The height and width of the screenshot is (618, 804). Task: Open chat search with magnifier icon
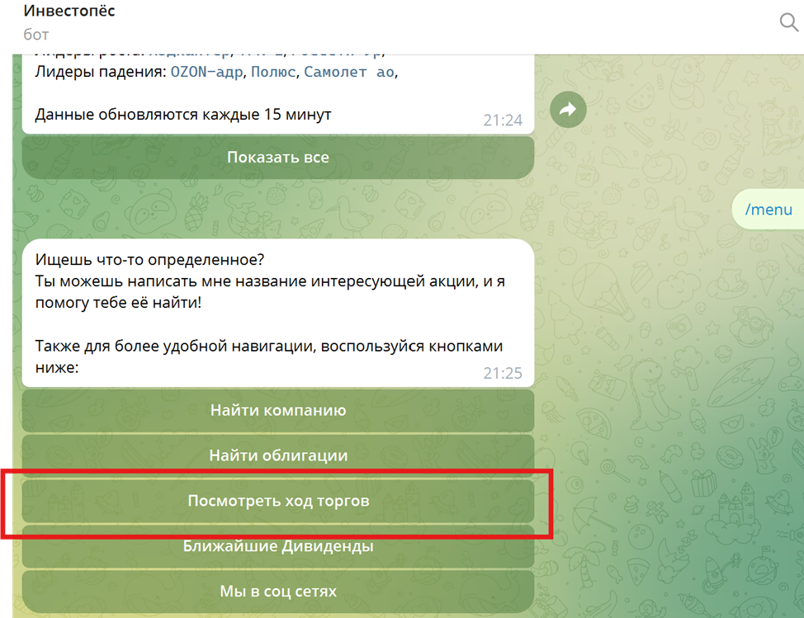(788, 22)
